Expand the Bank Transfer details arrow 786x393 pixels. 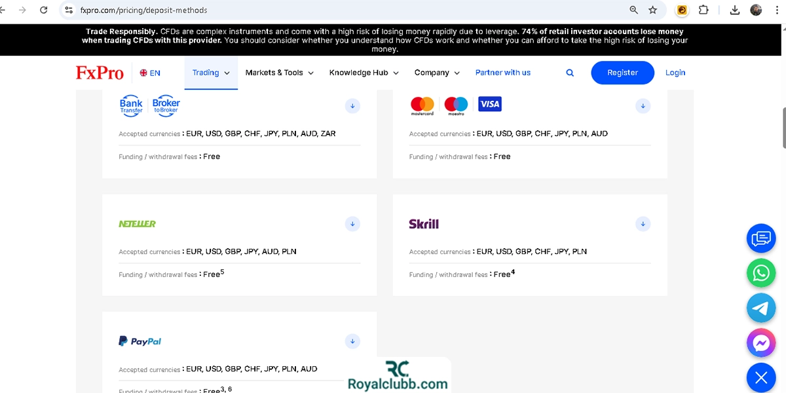(x=352, y=106)
